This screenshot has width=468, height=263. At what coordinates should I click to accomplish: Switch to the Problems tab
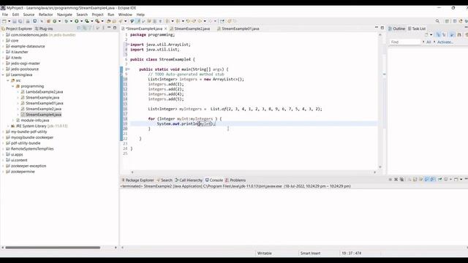click(x=235, y=180)
